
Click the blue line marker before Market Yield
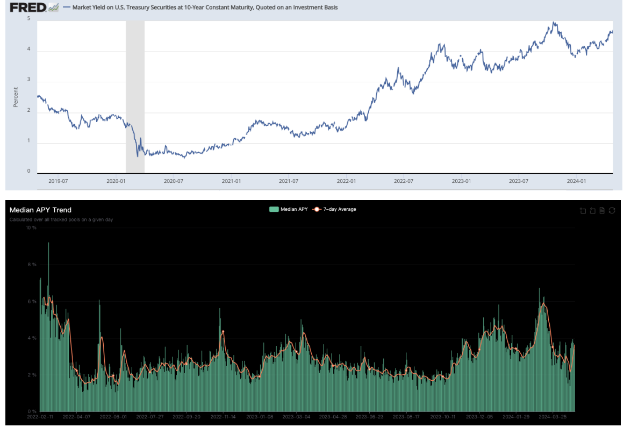tap(66, 8)
